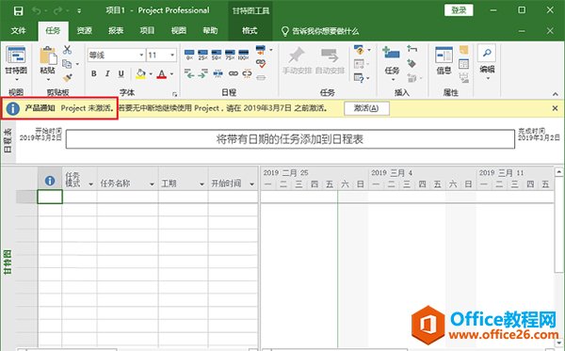Switch to the 资源 Resource tab
Screen dimensions: 565x351
(85, 31)
